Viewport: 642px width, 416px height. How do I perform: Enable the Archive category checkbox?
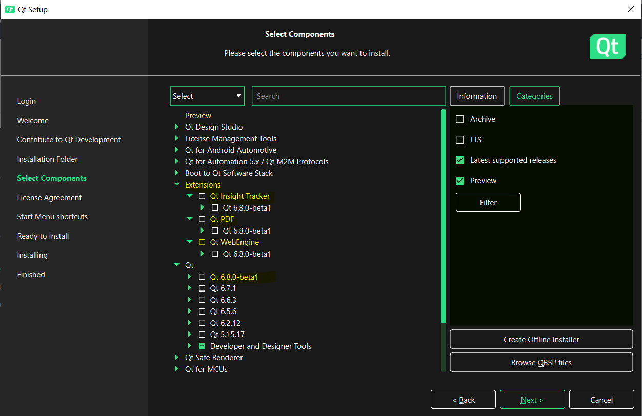click(460, 119)
